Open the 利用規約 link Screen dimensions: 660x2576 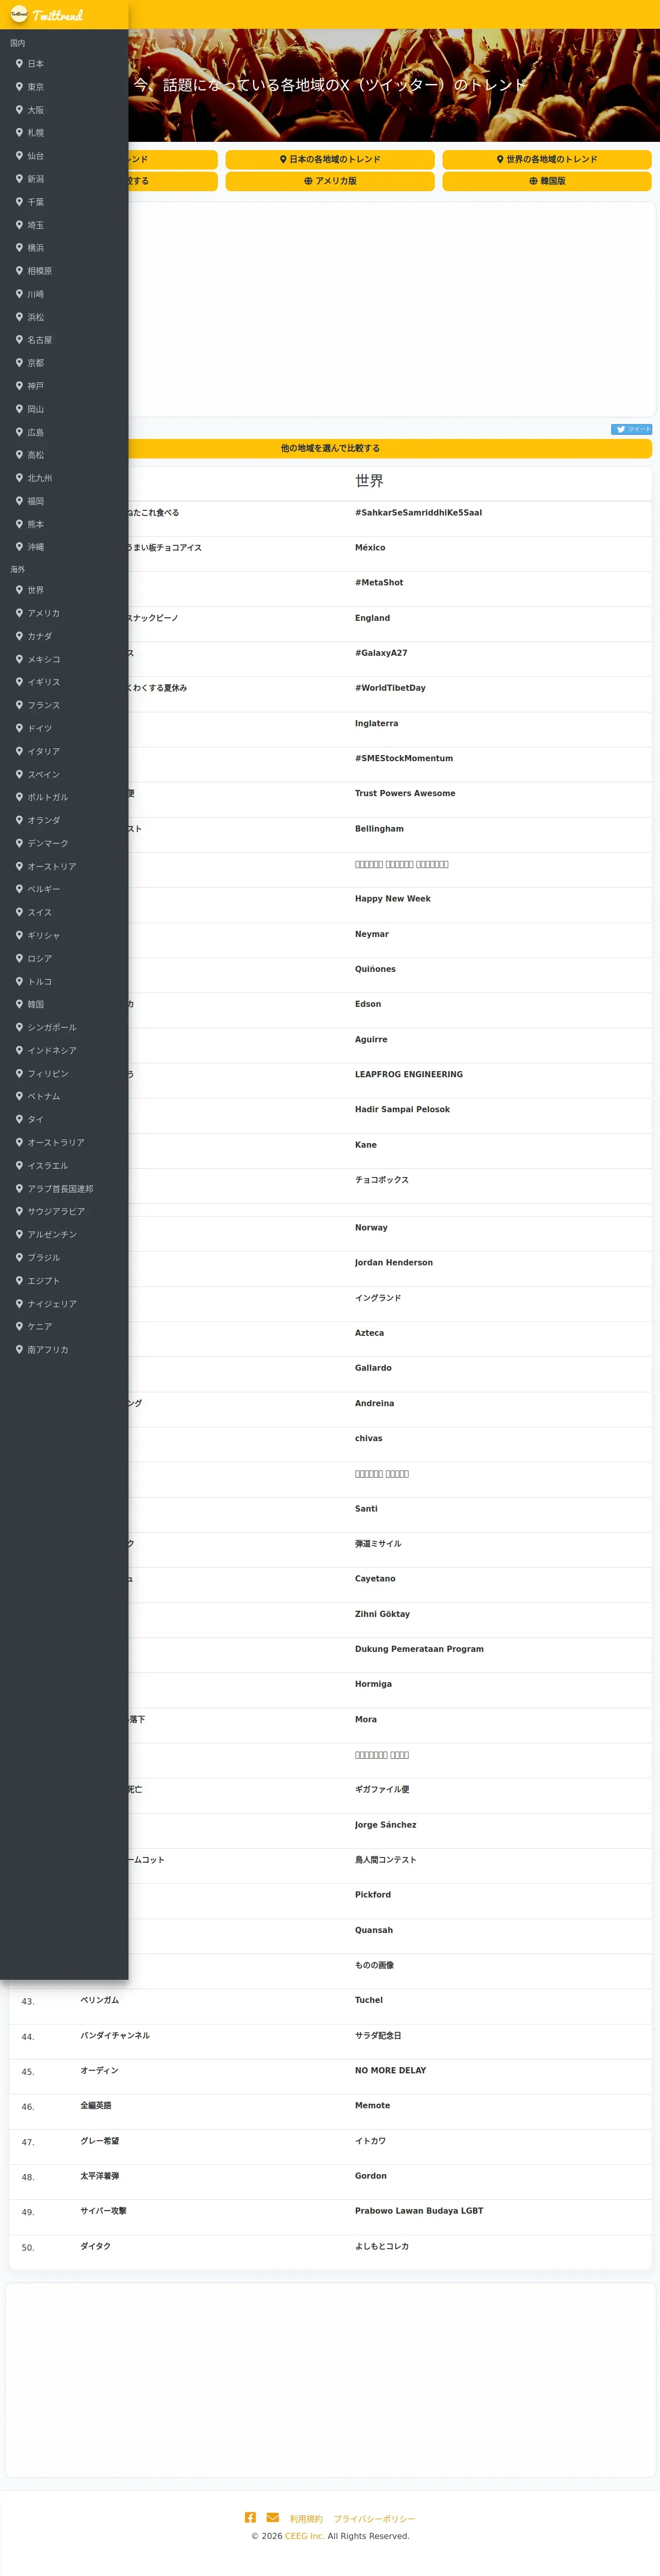click(x=306, y=2518)
